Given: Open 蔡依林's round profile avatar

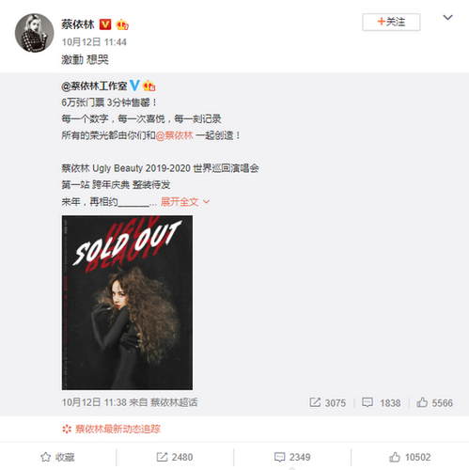Looking at the screenshot, I should coord(34,33).
